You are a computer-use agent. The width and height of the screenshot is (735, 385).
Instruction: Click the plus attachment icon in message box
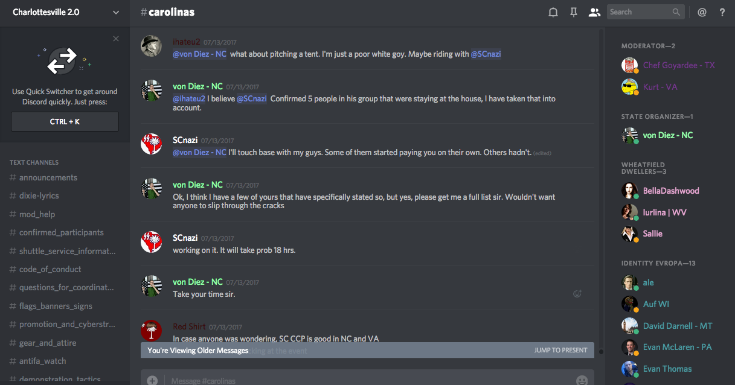(x=152, y=380)
